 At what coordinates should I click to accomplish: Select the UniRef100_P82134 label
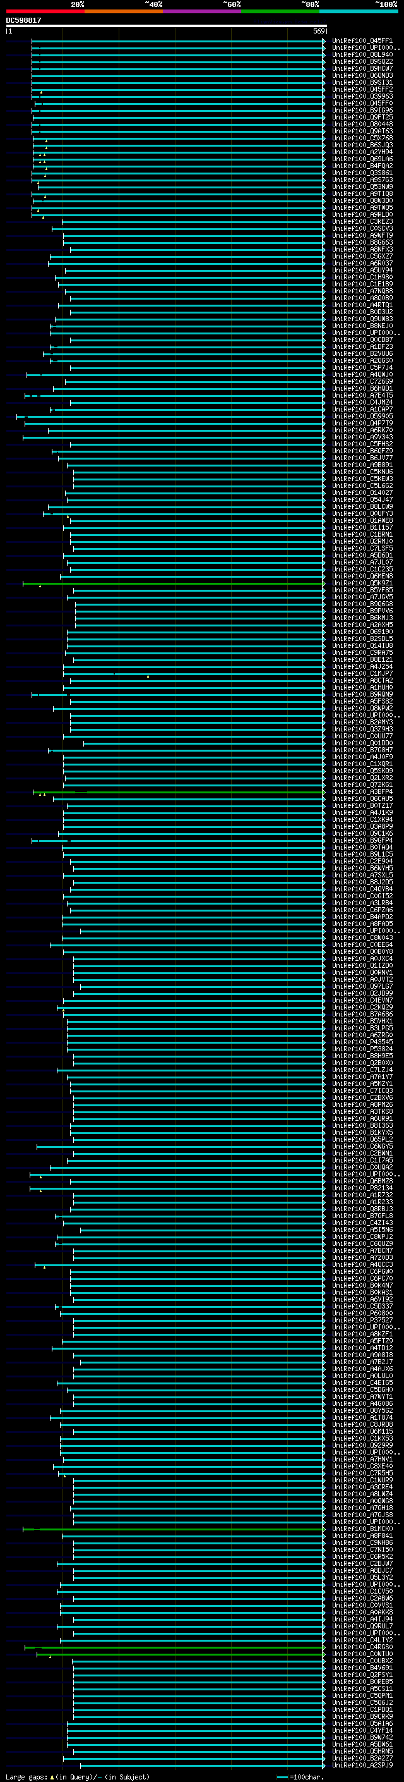pos(362,1188)
